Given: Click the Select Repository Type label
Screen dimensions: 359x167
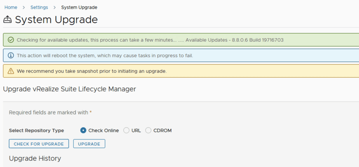Looking at the screenshot, I should click(36, 131).
